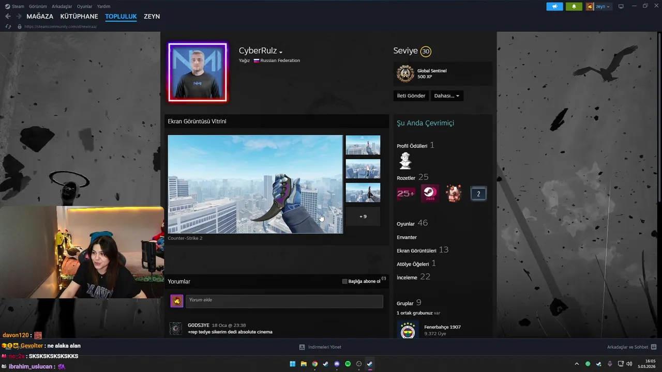Image resolution: width=662 pixels, height=372 pixels.
Task: Switch to Big Picture mode monitor icon
Action: click(x=621, y=7)
